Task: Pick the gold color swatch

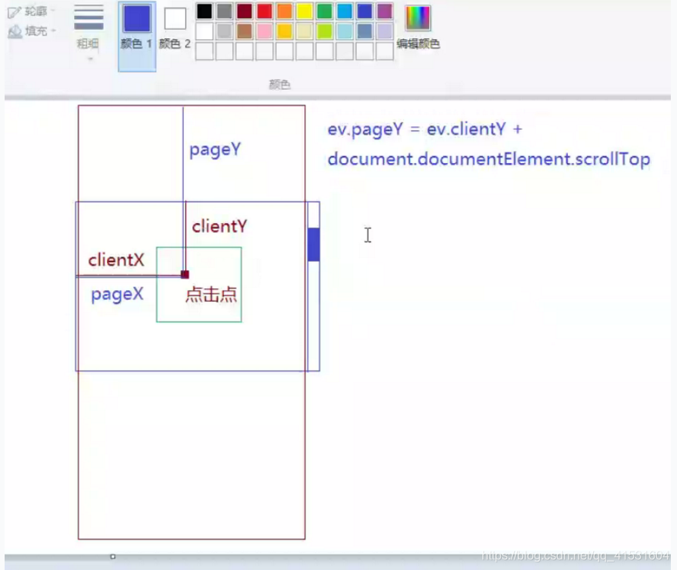Action: click(x=285, y=31)
